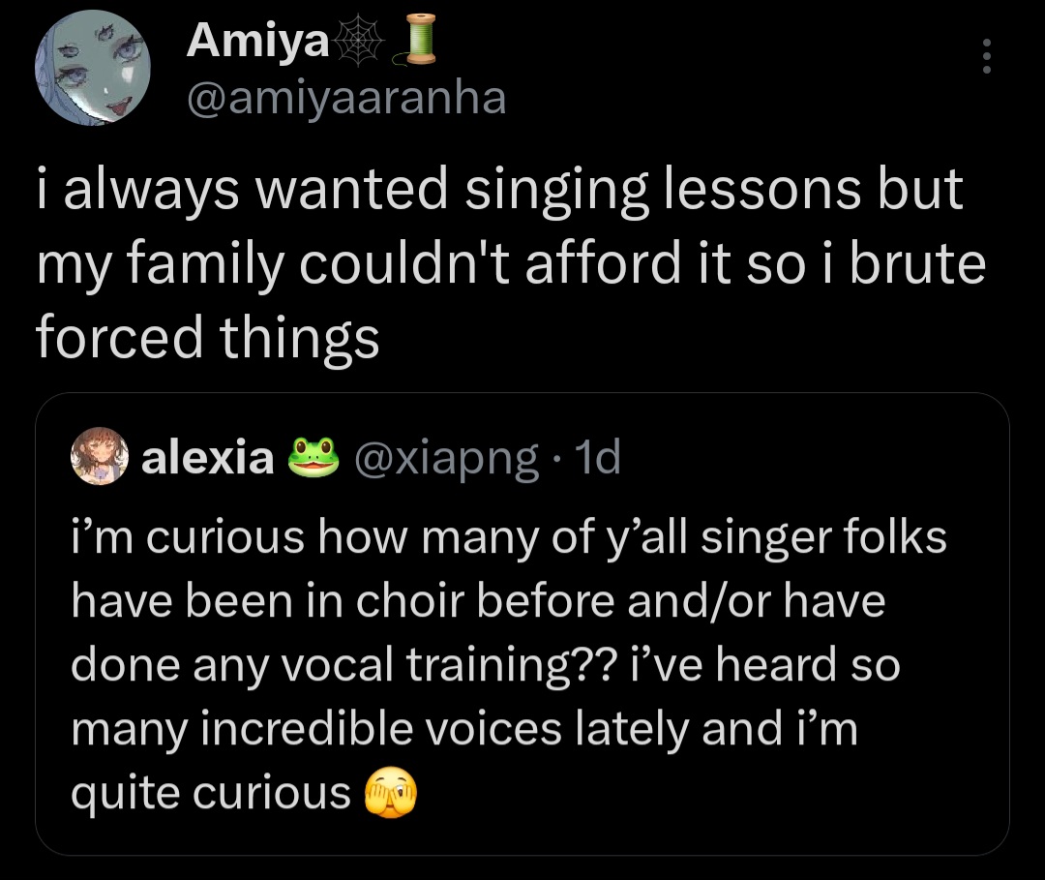Open Amiya's profile avatar

[93, 68]
